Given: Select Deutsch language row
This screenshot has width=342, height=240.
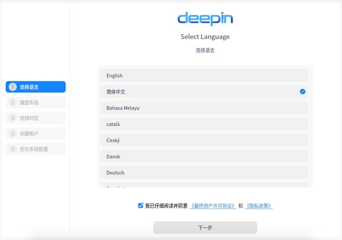Looking at the screenshot, I should pyautogui.click(x=204, y=173).
